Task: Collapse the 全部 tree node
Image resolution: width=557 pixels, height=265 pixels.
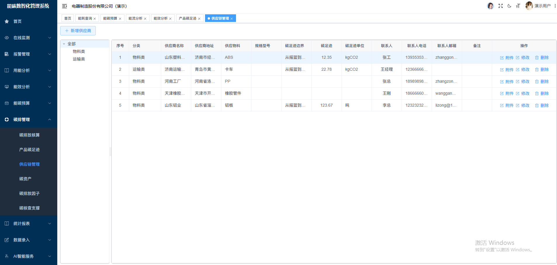Action: coord(64,44)
